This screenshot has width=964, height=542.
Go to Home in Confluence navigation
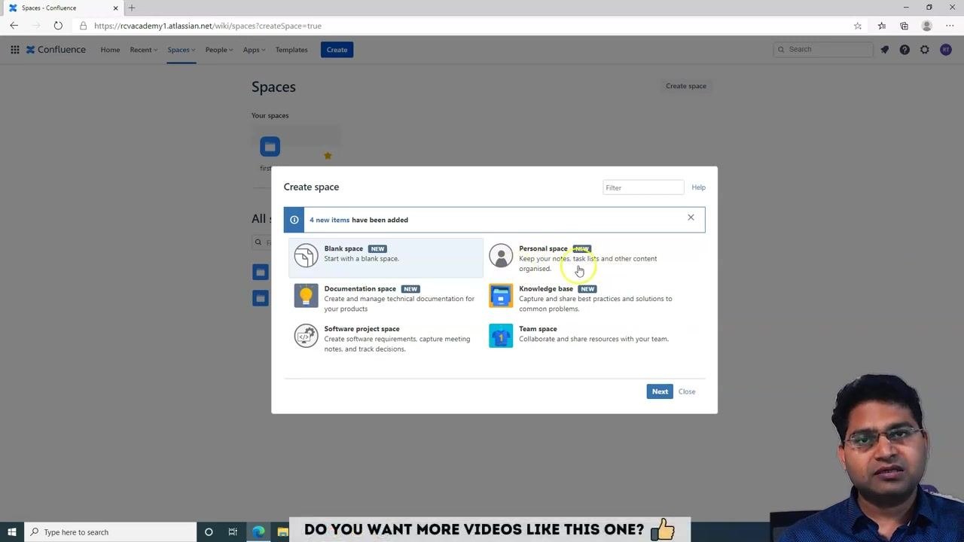[110, 50]
